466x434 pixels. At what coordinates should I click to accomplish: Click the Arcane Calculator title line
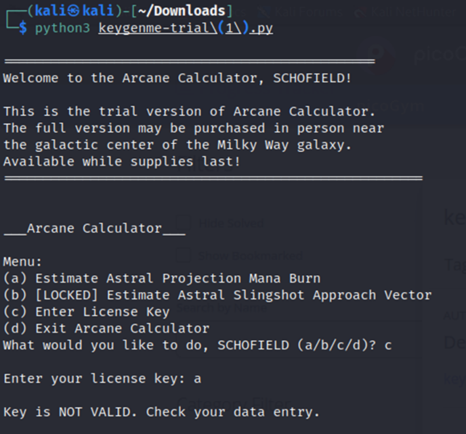[94, 228]
